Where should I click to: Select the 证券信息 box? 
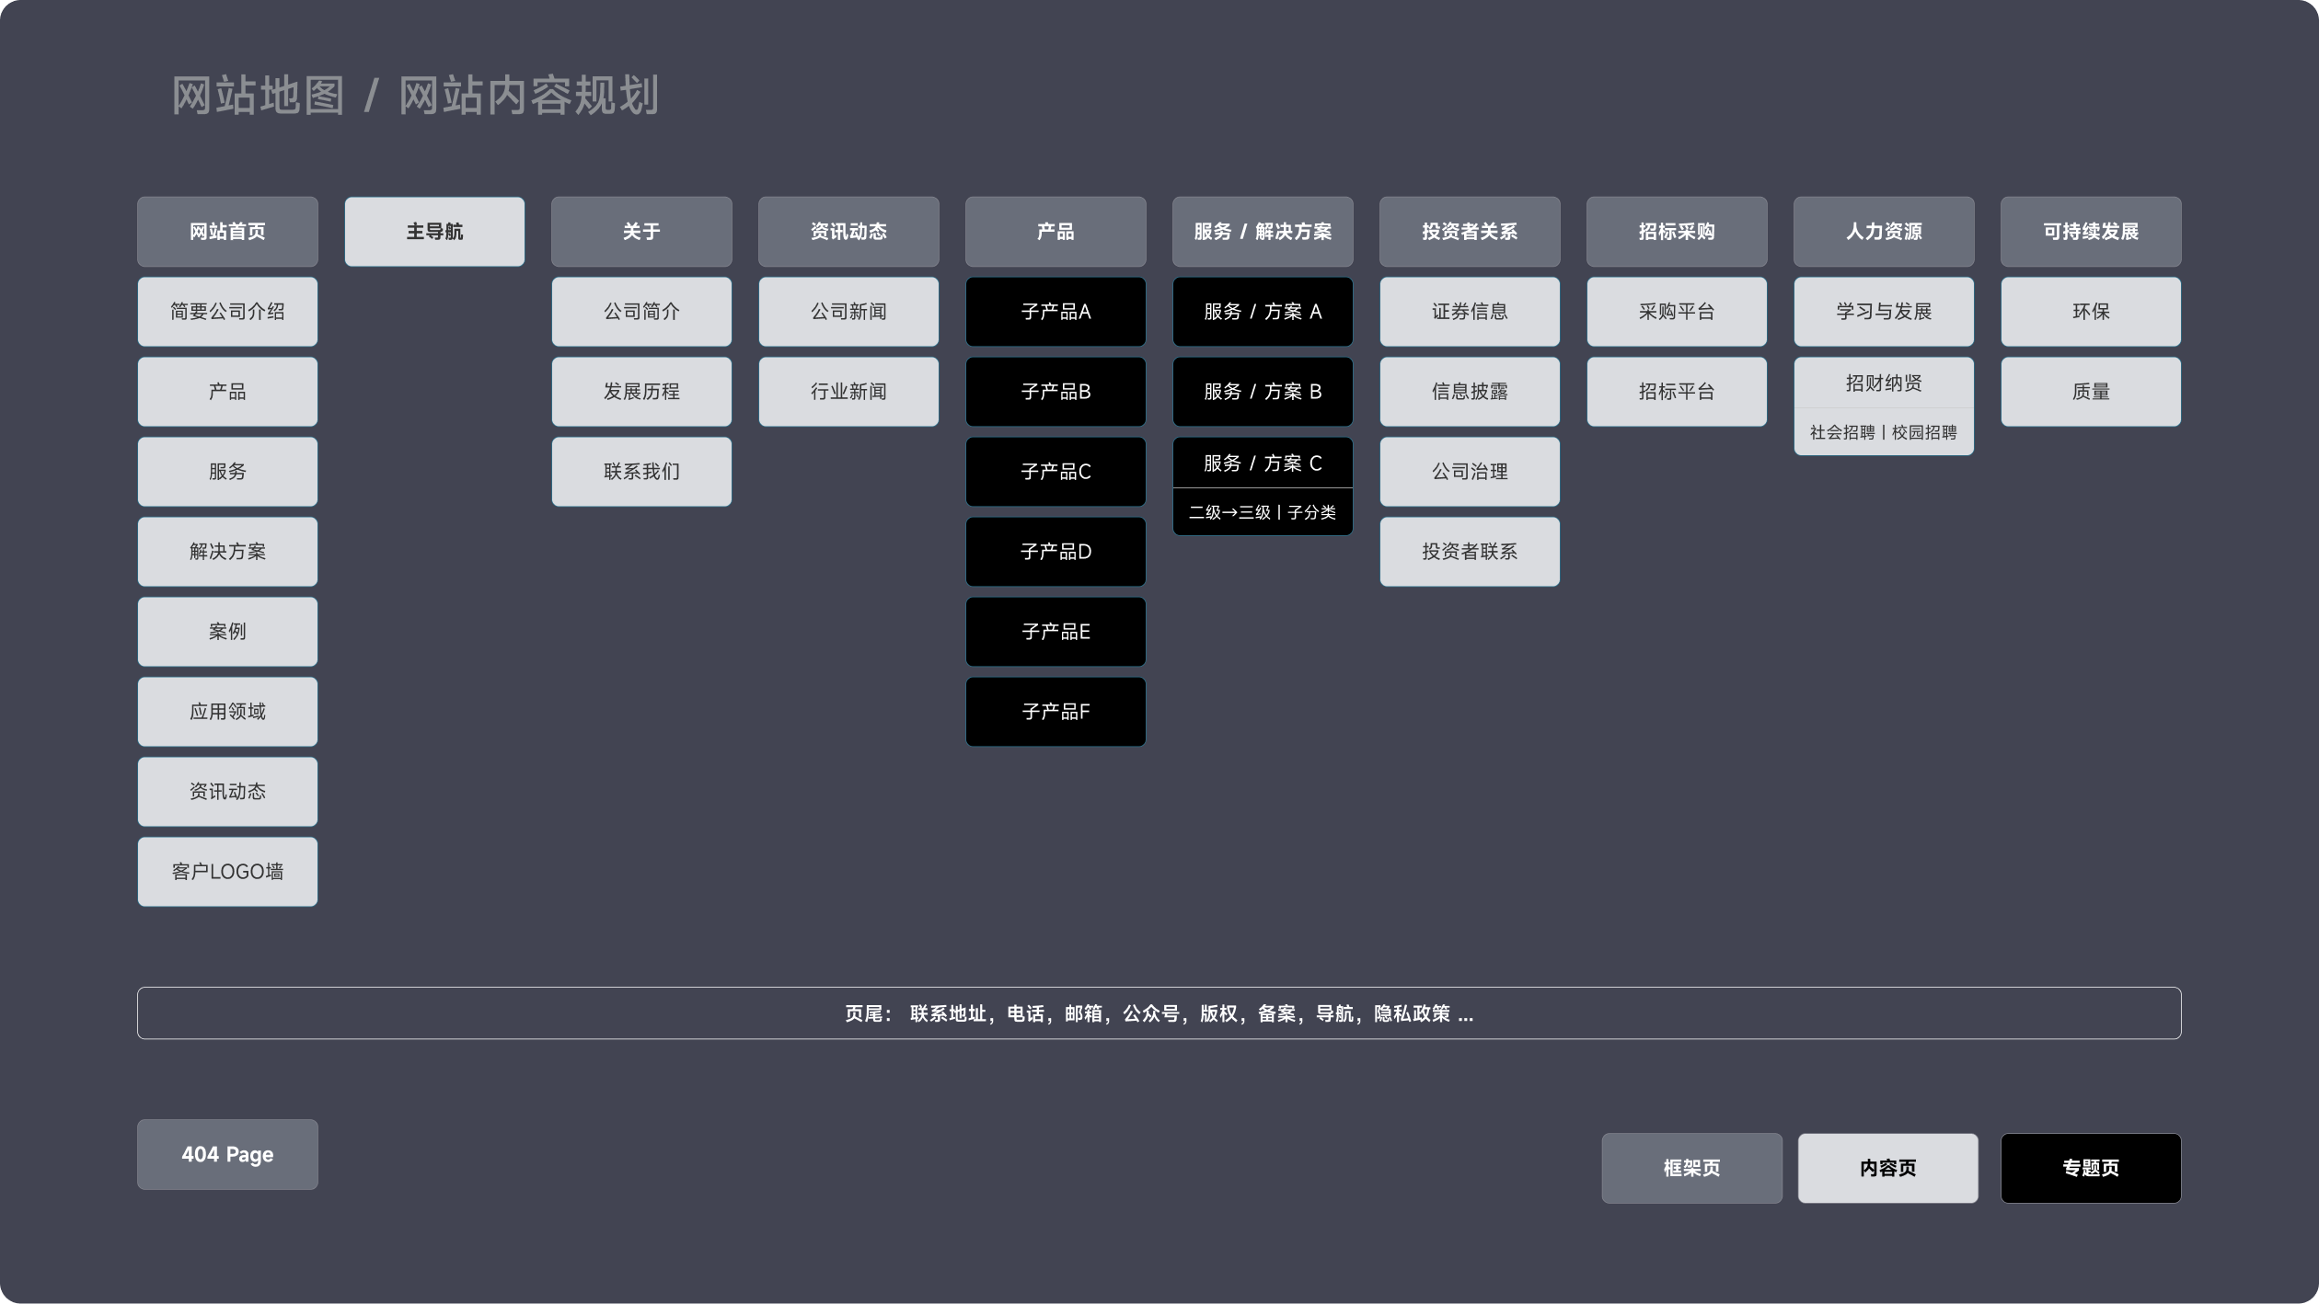point(1470,312)
